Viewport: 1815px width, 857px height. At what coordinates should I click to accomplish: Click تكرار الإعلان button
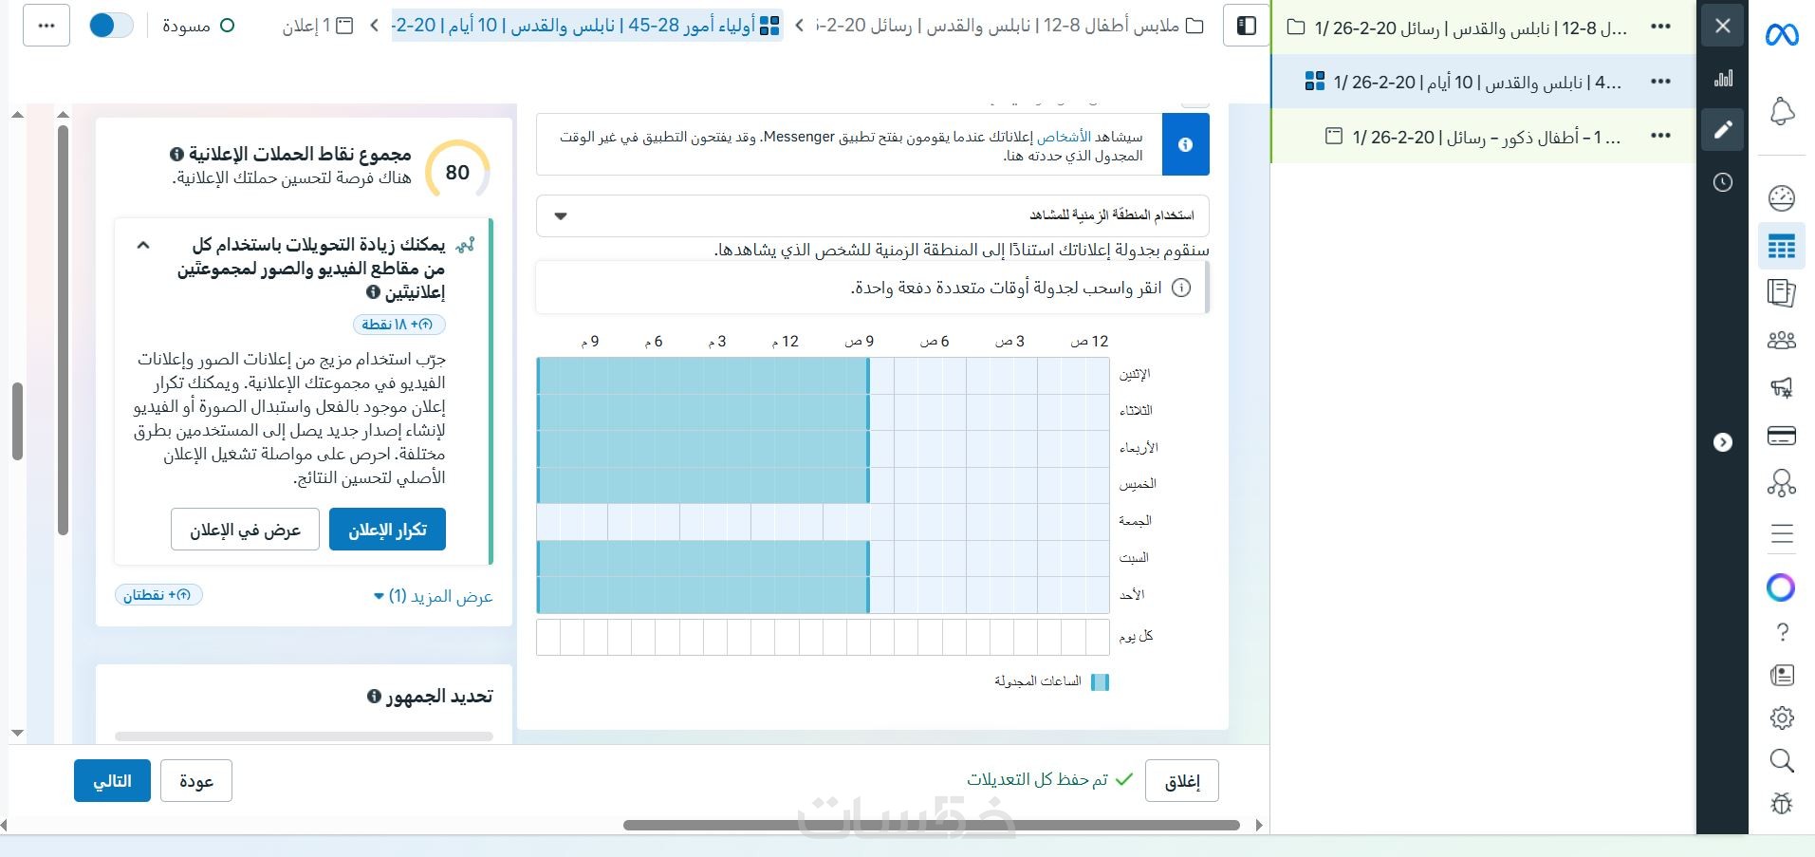(x=387, y=530)
